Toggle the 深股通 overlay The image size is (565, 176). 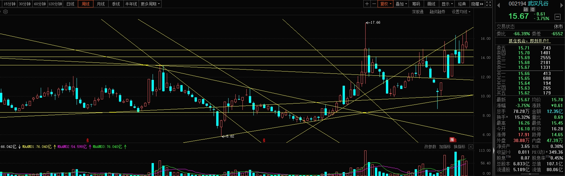[418, 12]
